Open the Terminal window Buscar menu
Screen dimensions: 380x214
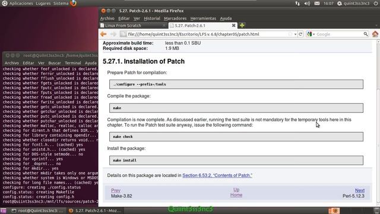tap(55, 63)
